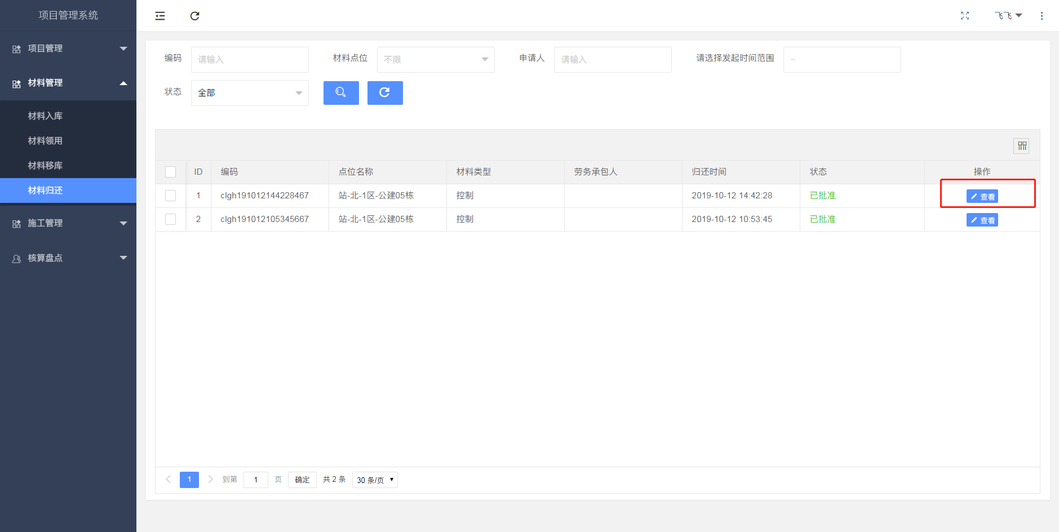The image size is (1059, 532).
Task: Click the 材料管理 sidebar icon
Action: pos(16,83)
